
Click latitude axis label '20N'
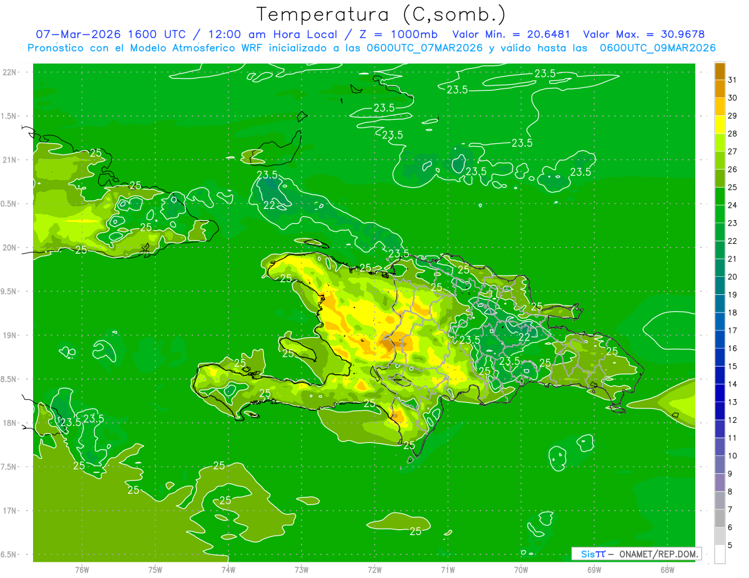(10, 248)
